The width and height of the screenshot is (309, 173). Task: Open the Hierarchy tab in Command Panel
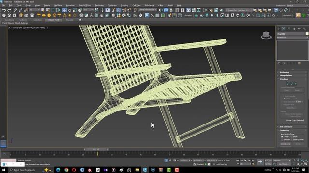289,29
